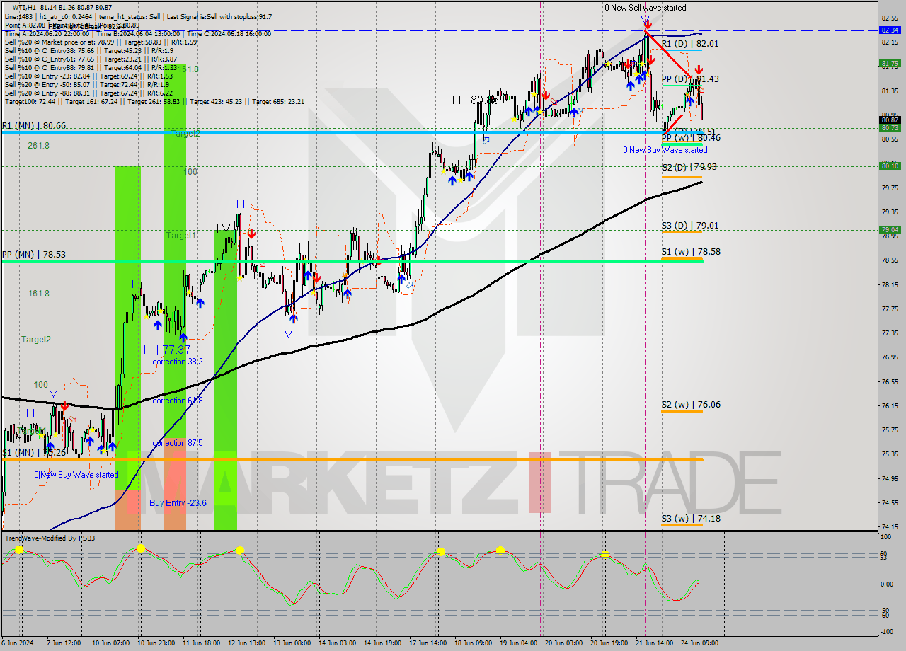906x651 pixels.
Task: Click the 'Target1' label
Action: click(180, 235)
